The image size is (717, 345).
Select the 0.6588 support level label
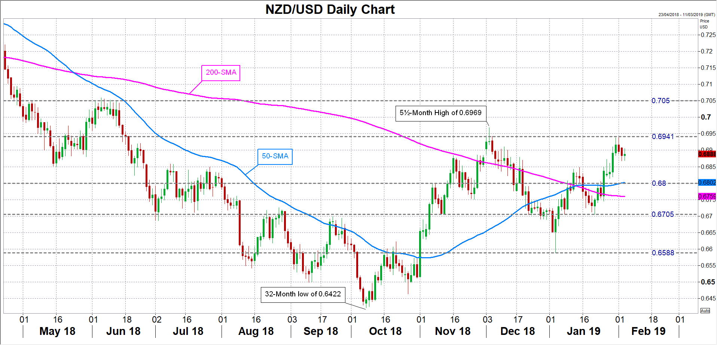click(663, 253)
